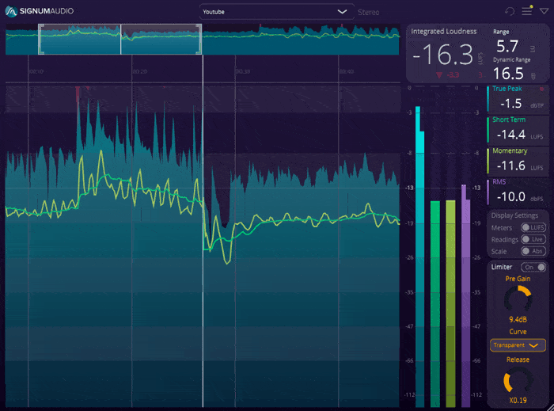Click the red down-arrow loudness offset indicator
Image resolution: width=554 pixels, height=411 pixels.
click(x=438, y=75)
